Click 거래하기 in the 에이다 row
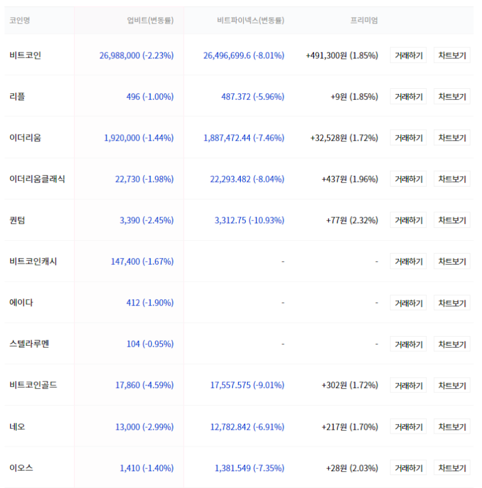The width and height of the screenshot is (482, 488). coord(408,303)
